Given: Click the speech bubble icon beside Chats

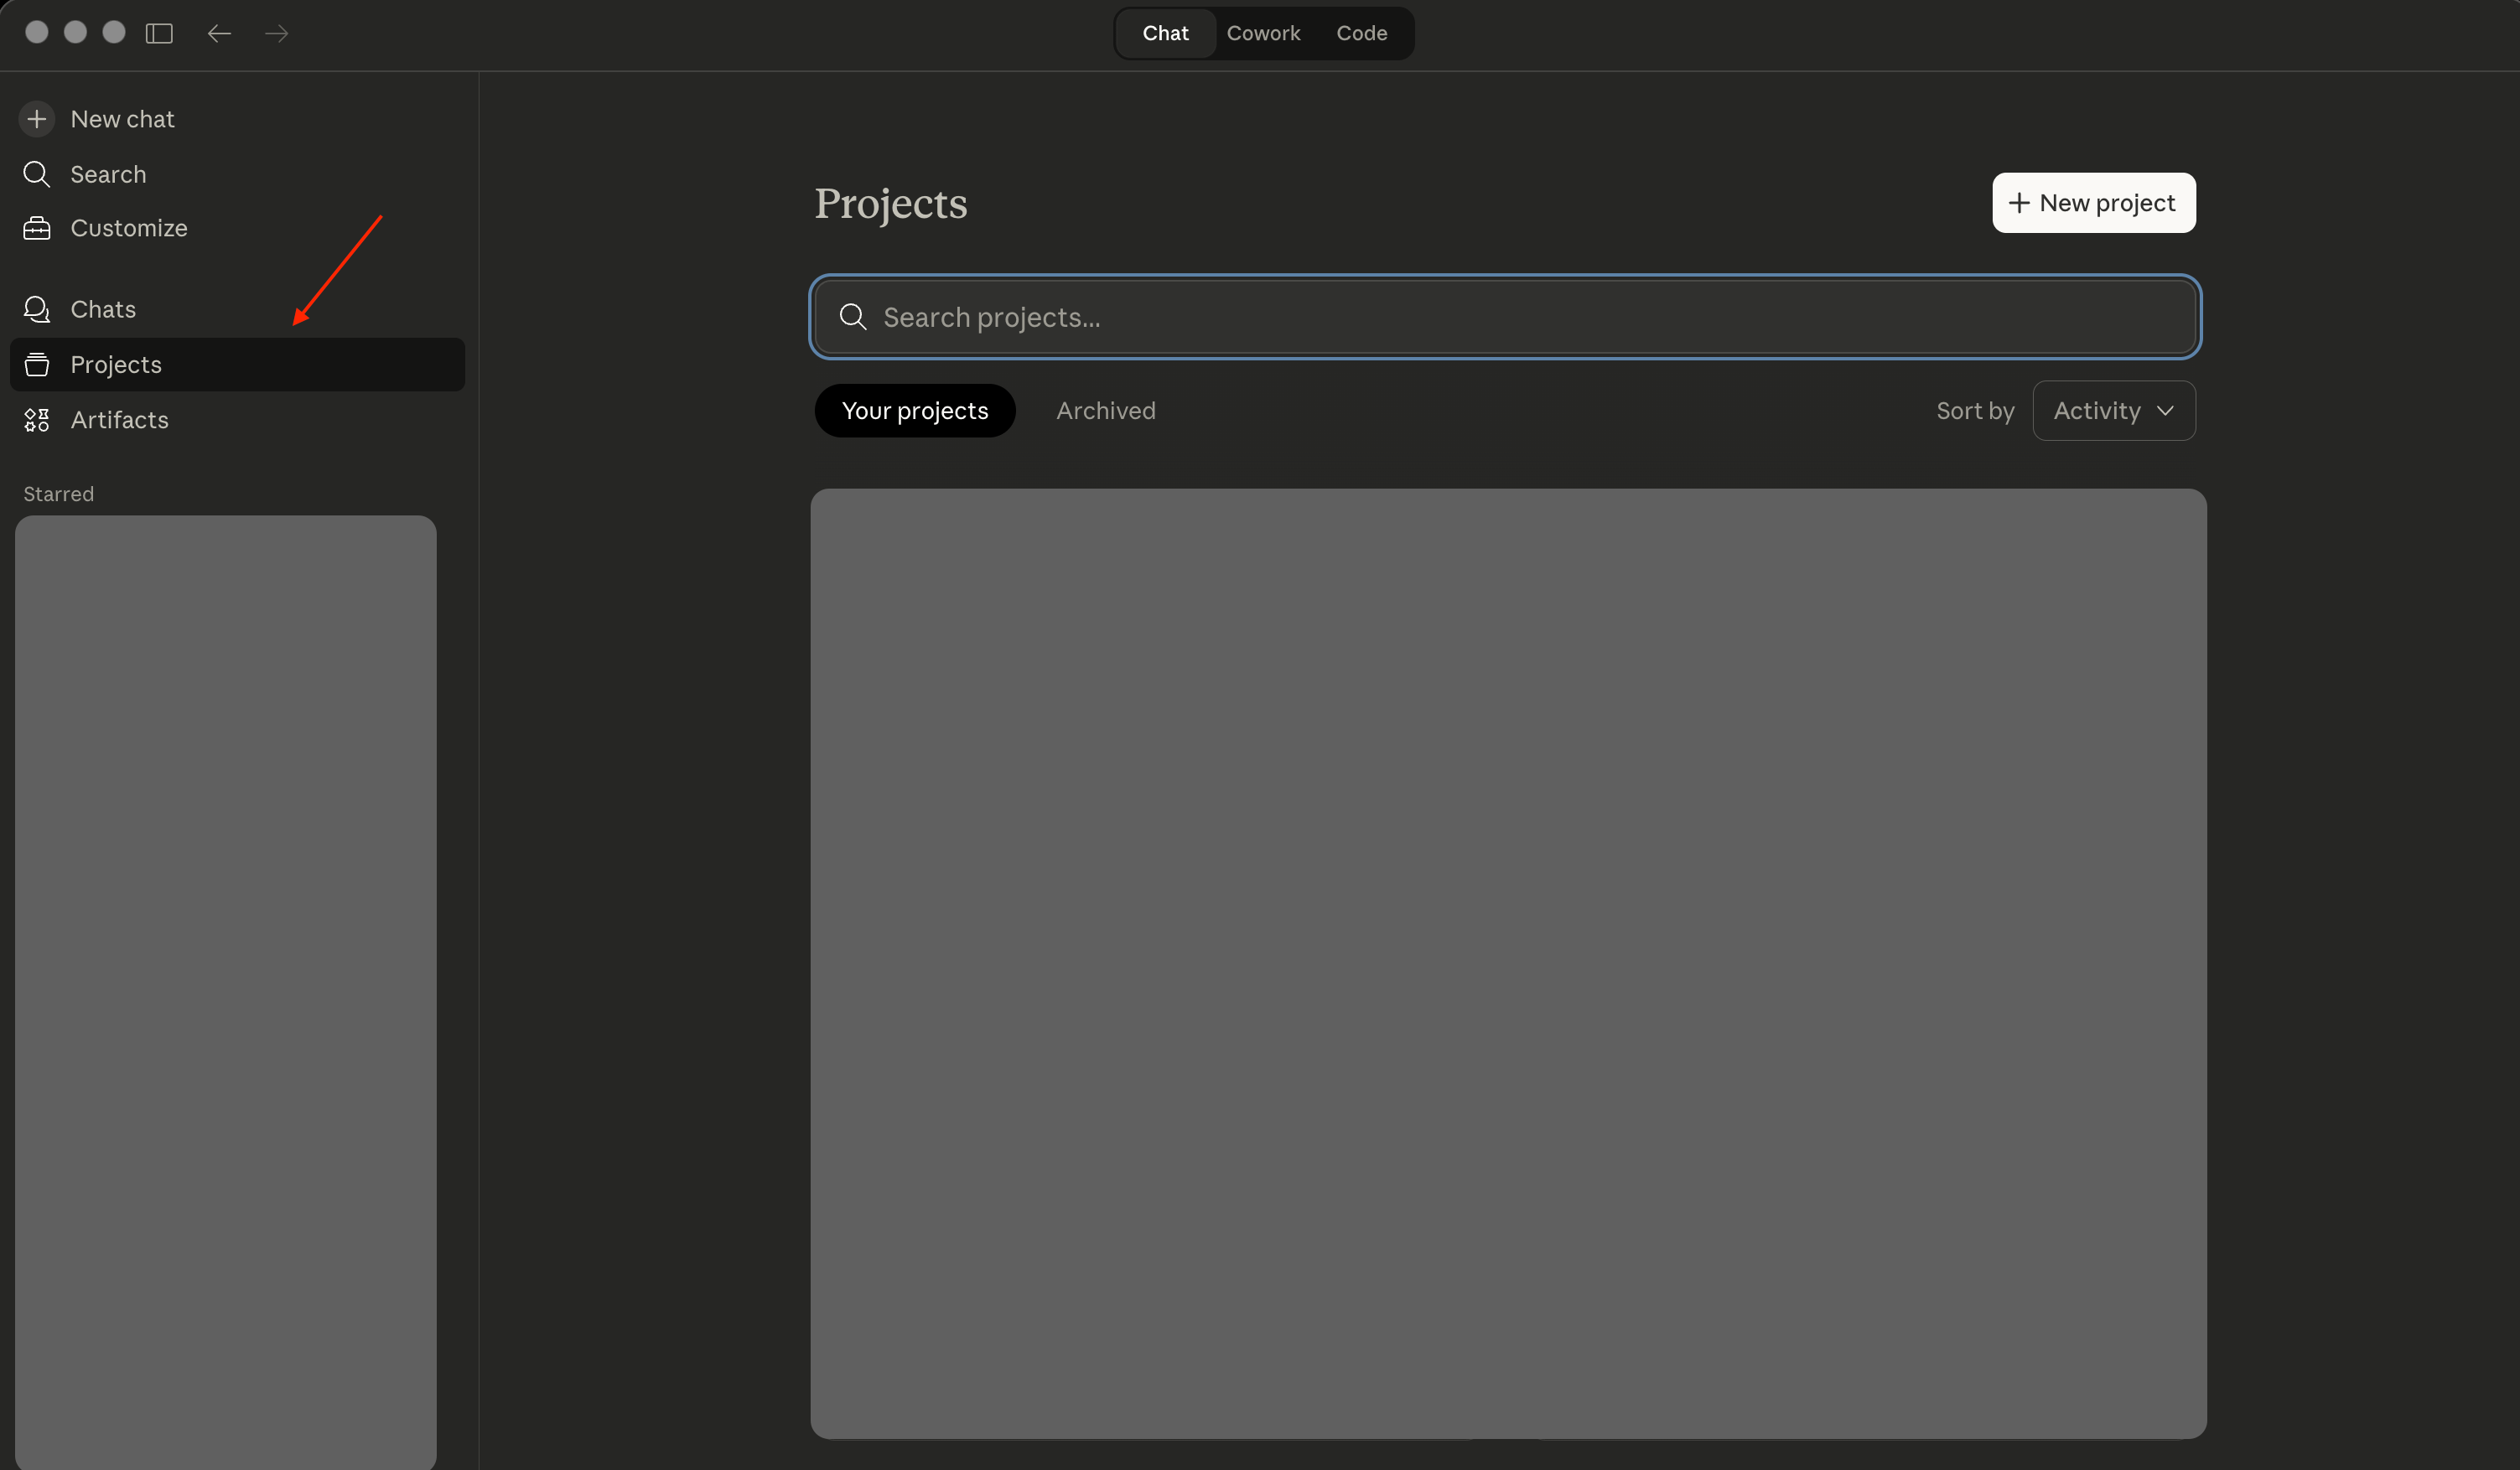Looking at the screenshot, I should click(x=37, y=309).
